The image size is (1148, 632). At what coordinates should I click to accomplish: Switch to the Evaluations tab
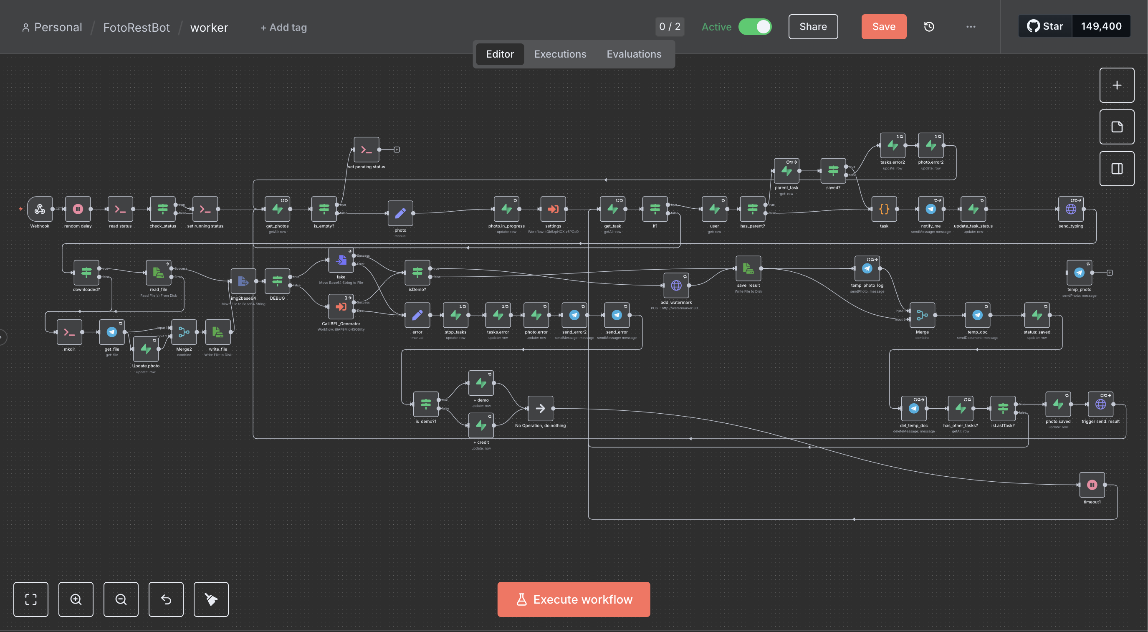634,54
